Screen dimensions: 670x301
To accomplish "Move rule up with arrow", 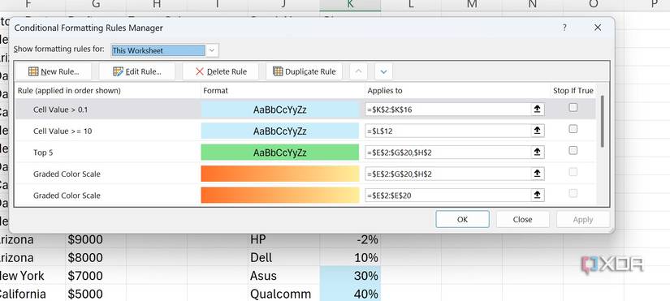I will coord(358,71).
